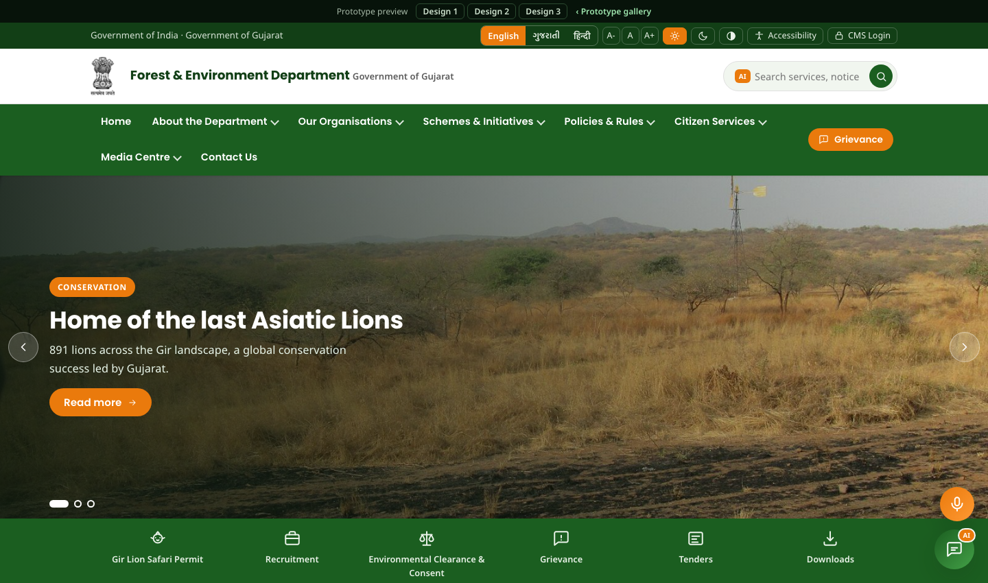Open Design 3 prototype
Screen dimensions: 988x583
(543, 12)
